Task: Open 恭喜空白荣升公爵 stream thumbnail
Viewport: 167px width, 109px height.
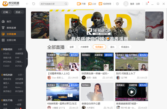Action: coord(97,92)
